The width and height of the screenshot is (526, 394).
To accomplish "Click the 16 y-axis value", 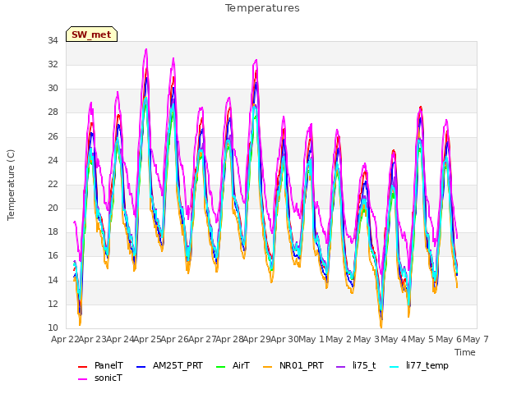I will (x=53, y=256).
